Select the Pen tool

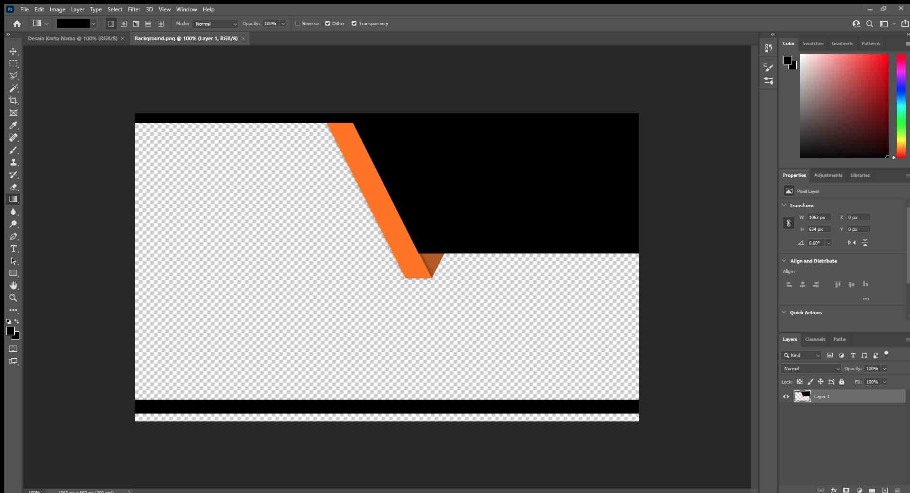pyautogui.click(x=13, y=236)
